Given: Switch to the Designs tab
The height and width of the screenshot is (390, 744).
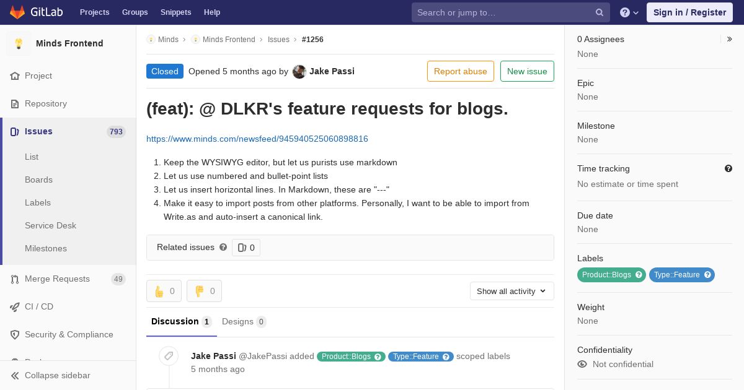Looking at the screenshot, I should pos(244,322).
